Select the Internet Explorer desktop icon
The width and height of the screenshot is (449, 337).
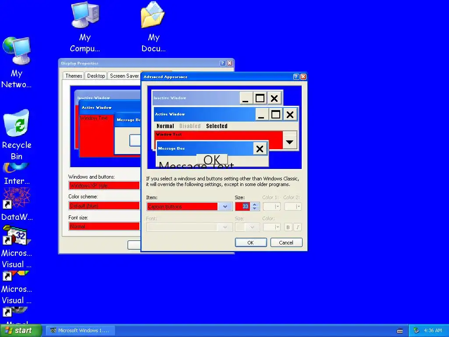pyautogui.click(x=16, y=174)
